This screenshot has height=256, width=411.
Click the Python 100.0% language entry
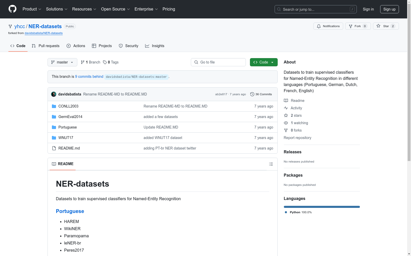(x=298, y=212)
